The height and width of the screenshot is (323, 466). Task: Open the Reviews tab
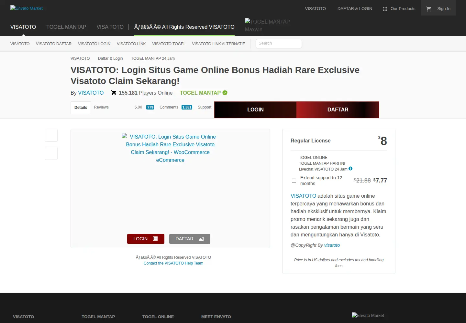[x=101, y=107]
